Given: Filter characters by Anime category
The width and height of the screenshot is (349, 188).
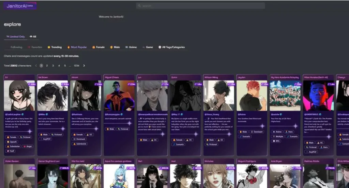Looking at the screenshot, I should (x=131, y=47).
